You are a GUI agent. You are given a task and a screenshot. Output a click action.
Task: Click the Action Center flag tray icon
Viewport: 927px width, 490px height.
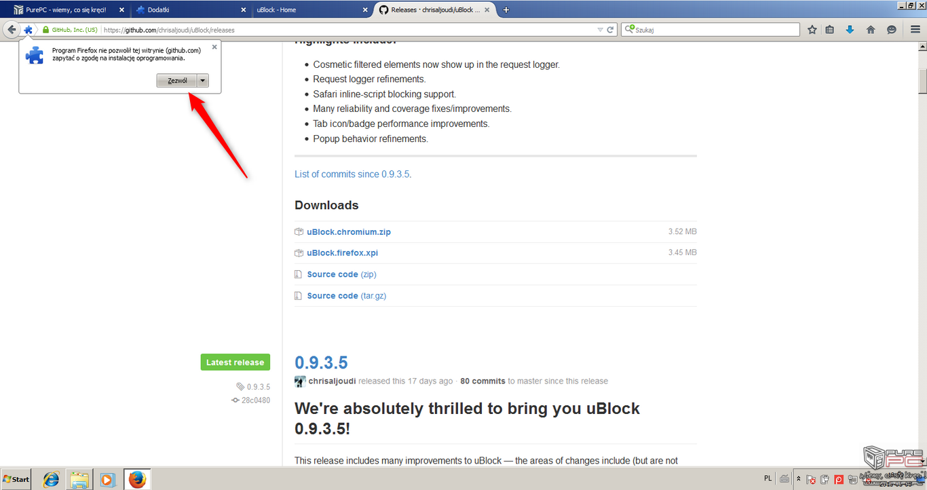pyautogui.click(x=810, y=479)
